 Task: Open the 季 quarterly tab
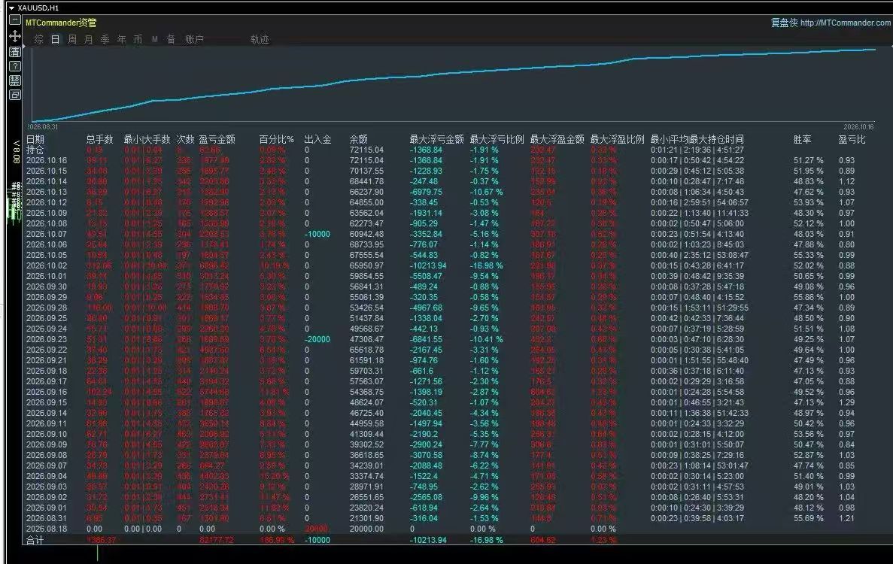(105, 39)
